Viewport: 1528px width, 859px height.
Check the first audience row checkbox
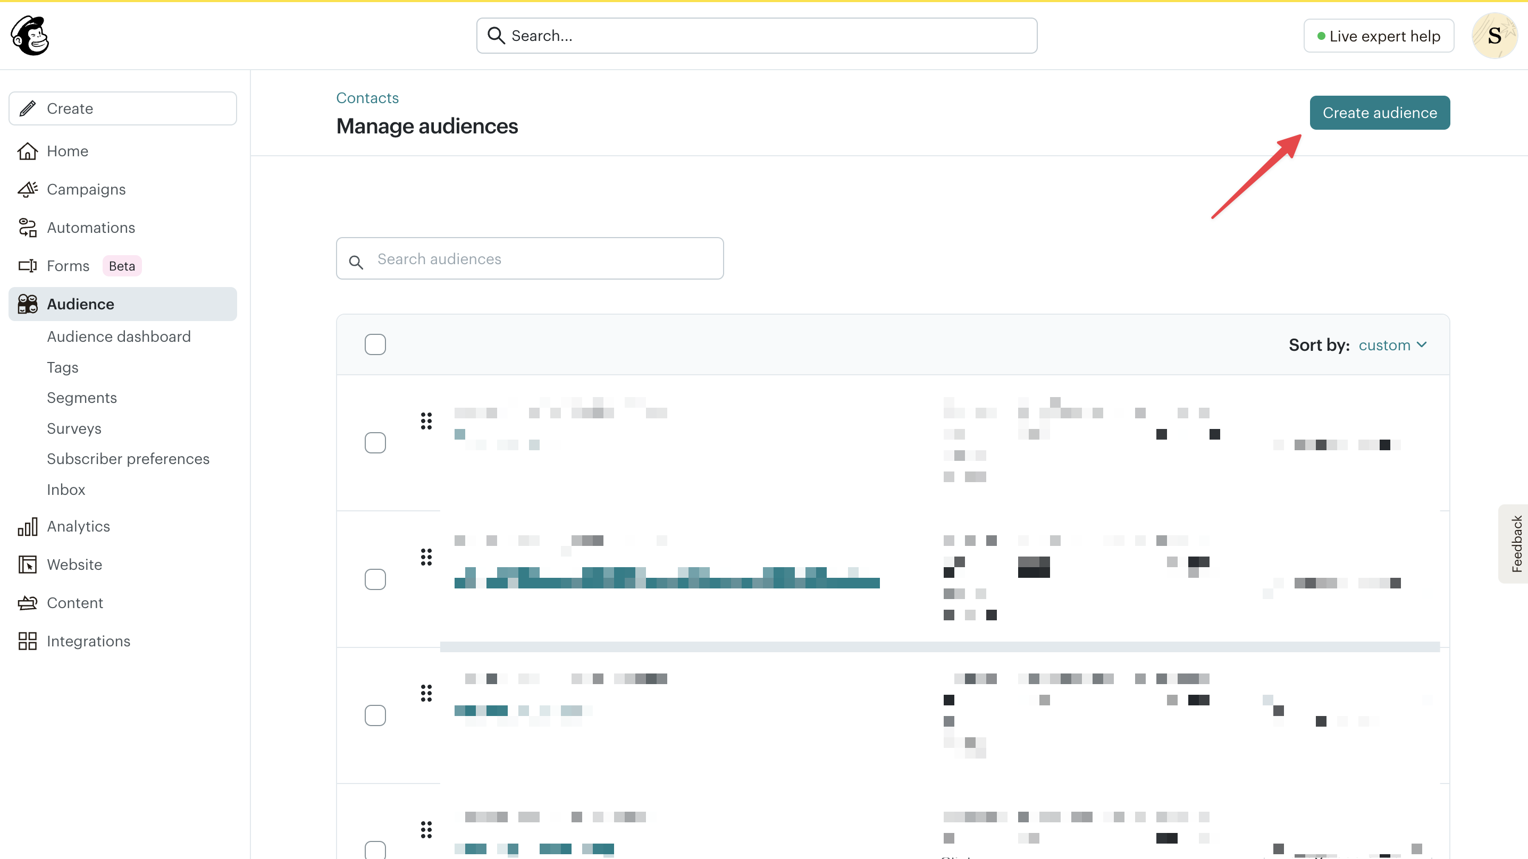(x=375, y=443)
